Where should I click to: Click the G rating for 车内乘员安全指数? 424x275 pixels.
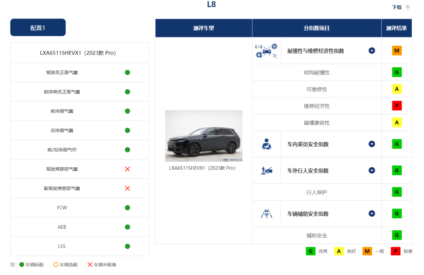tap(397, 144)
